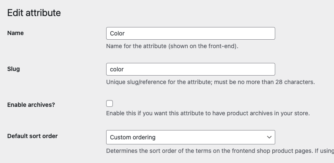Click the word "Color" inside the Name field
Viewport: 334px width, 163px height.
(x=117, y=33)
